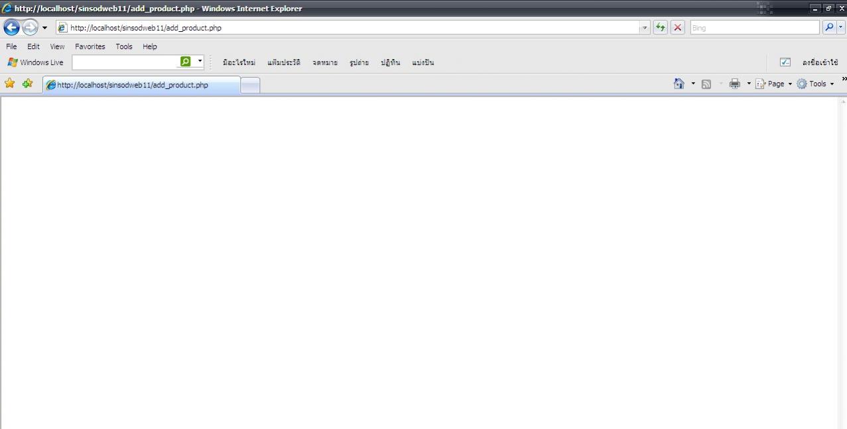Select the add_product.php tab

141,85
